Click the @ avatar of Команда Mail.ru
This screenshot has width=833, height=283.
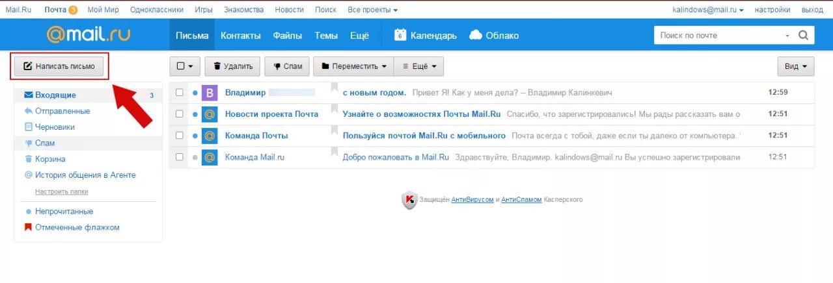(210, 157)
